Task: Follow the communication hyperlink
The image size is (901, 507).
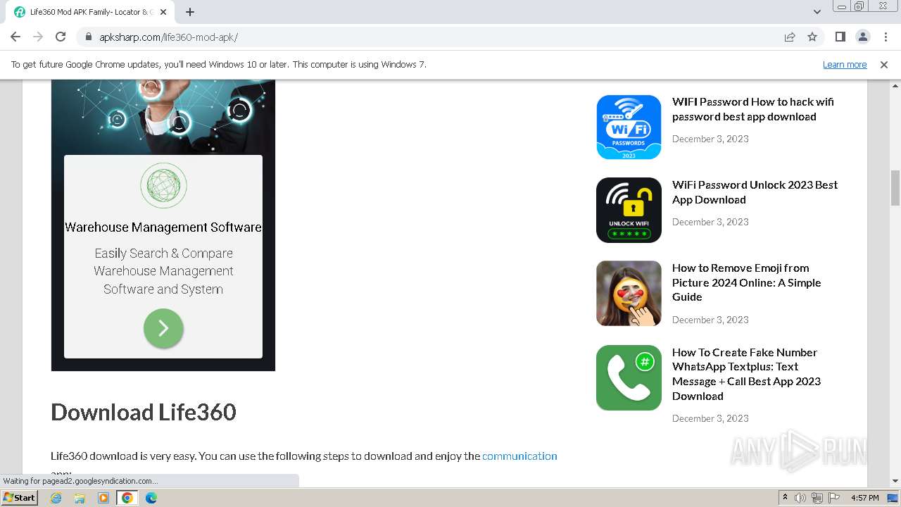Action: click(519, 456)
